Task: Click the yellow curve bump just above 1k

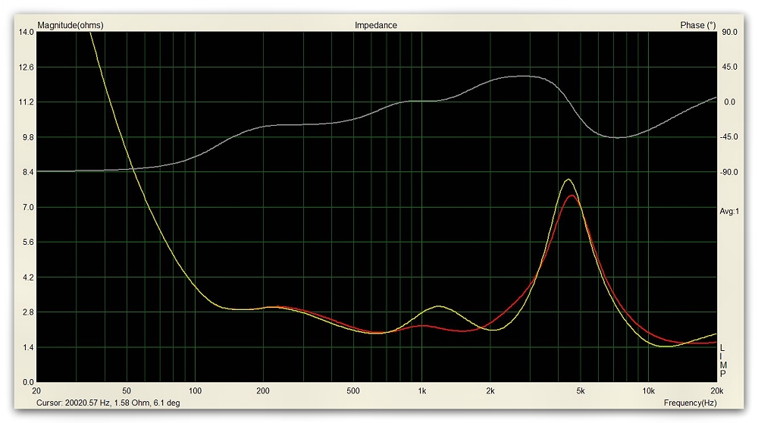Action: (440, 306)
